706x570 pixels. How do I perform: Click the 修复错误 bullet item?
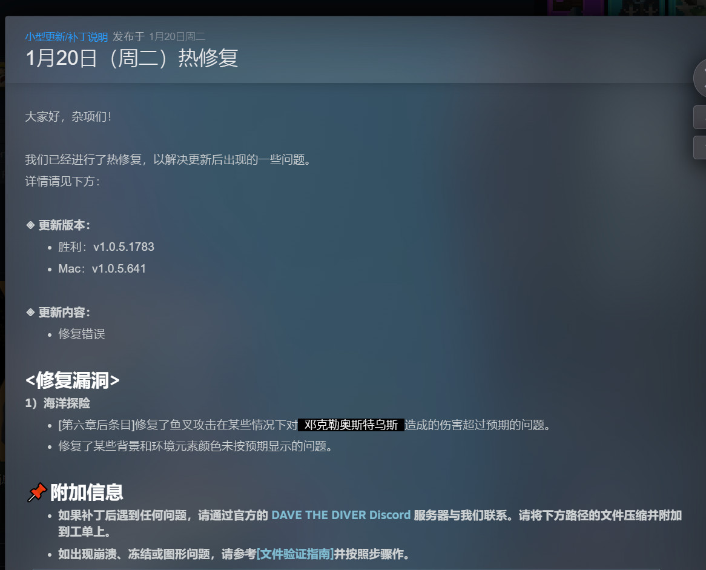pyautogui.click(x=82, y=334)
